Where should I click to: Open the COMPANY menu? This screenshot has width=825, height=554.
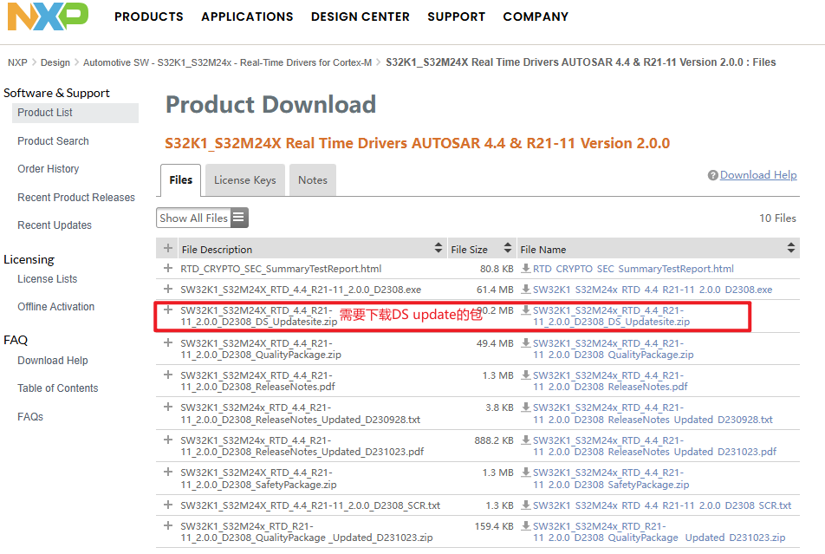click(x=536, y=16)
